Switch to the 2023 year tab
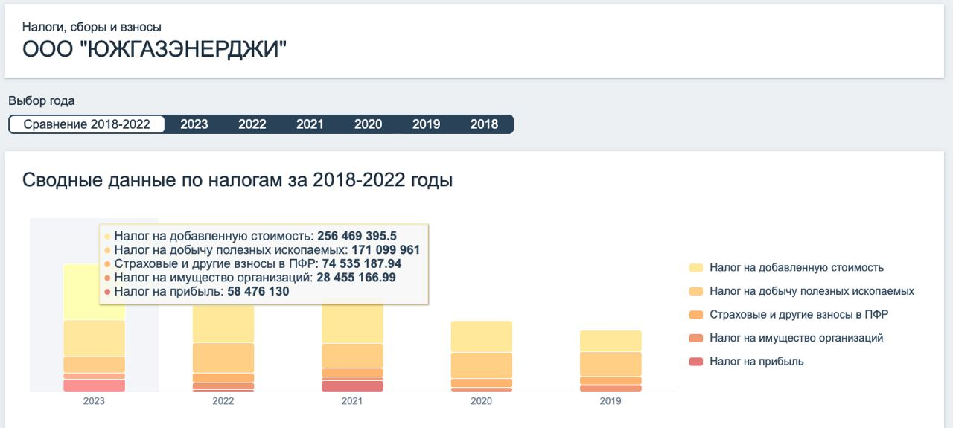The height and width of the screenshot is (428, 953). 194,124
